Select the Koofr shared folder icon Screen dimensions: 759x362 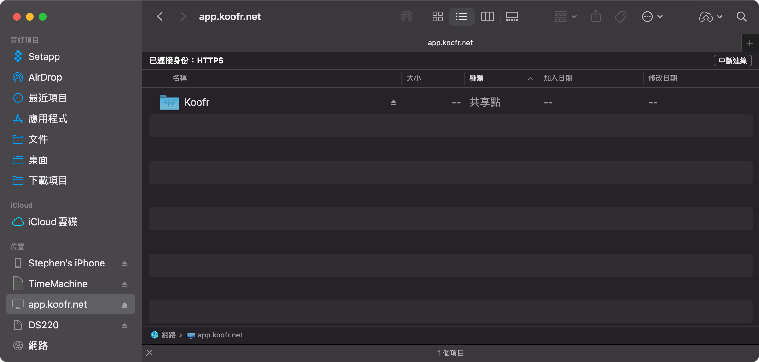[169, 103]
